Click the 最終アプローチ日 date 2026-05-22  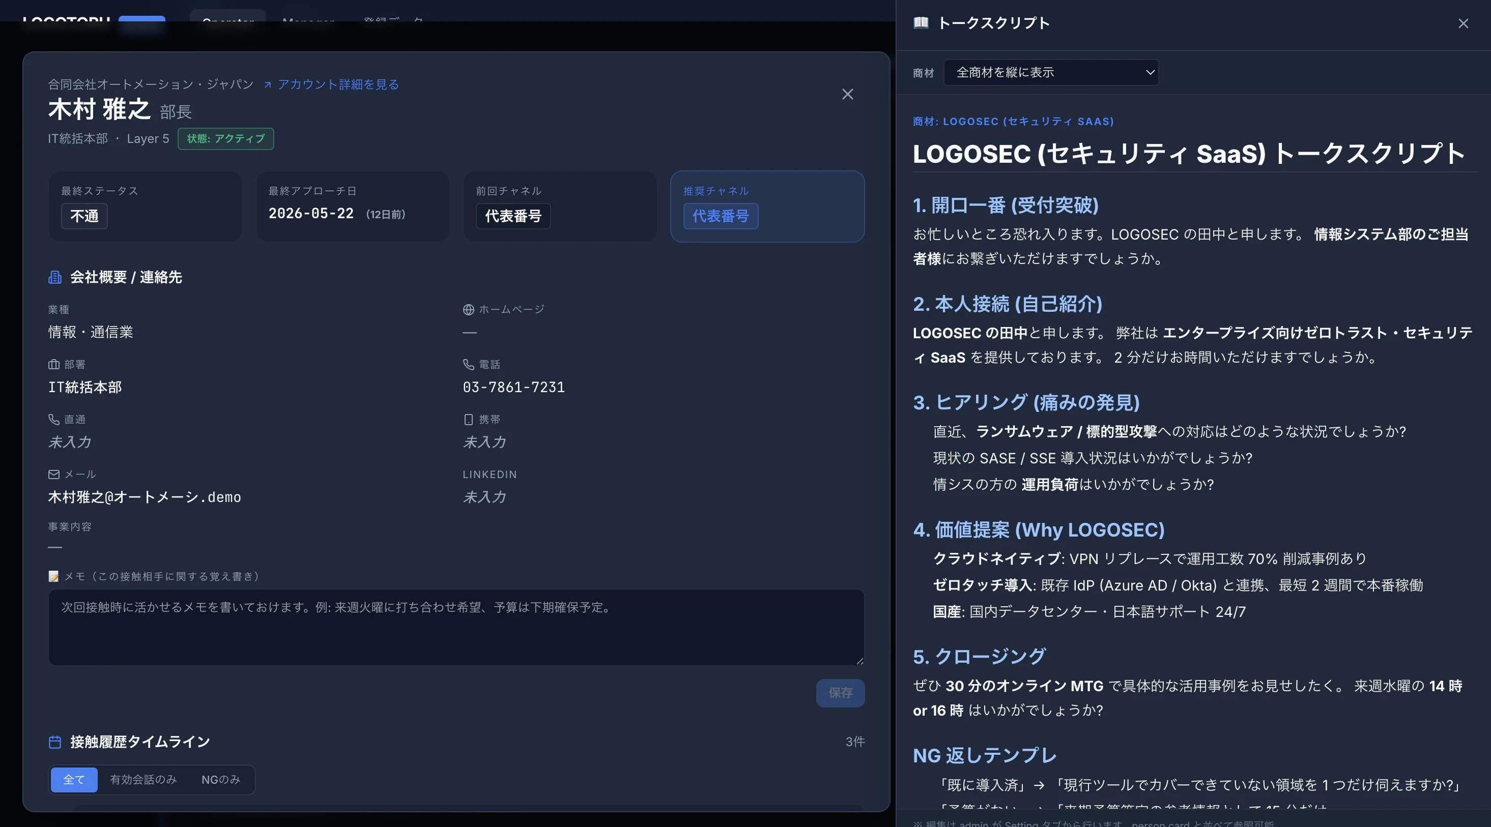click(311, 214)
